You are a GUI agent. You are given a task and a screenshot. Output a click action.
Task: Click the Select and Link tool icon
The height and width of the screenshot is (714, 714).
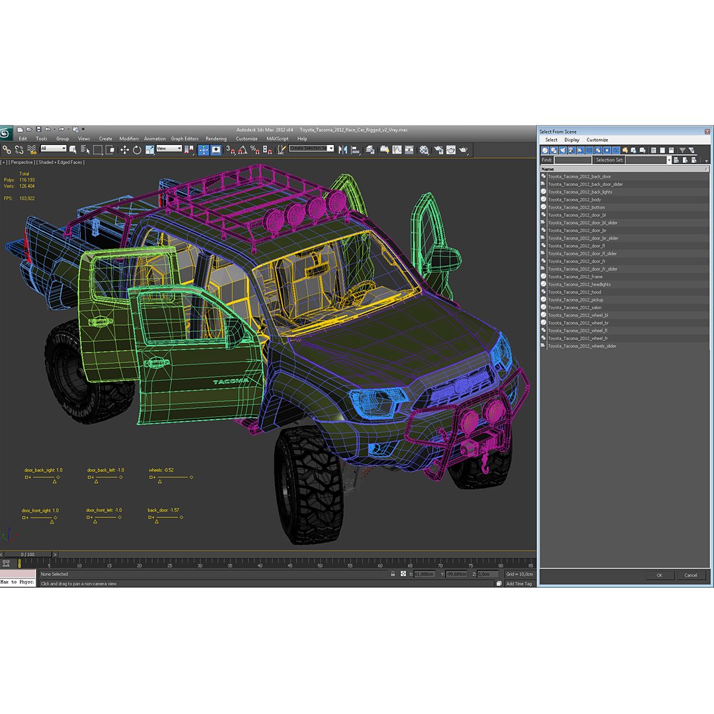pyautogui.click(x=7, y=149)
